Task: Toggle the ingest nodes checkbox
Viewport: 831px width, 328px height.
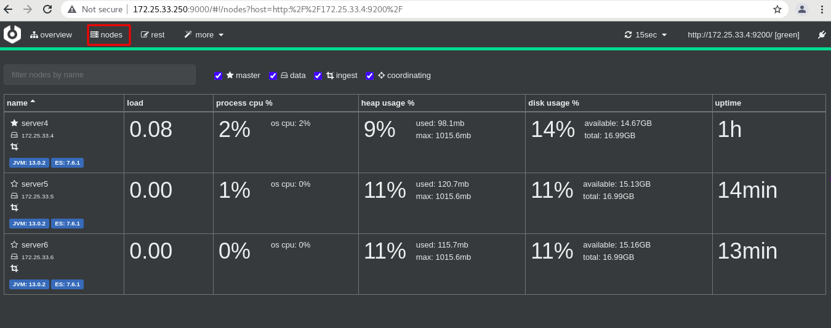Action: pos(318,76)
